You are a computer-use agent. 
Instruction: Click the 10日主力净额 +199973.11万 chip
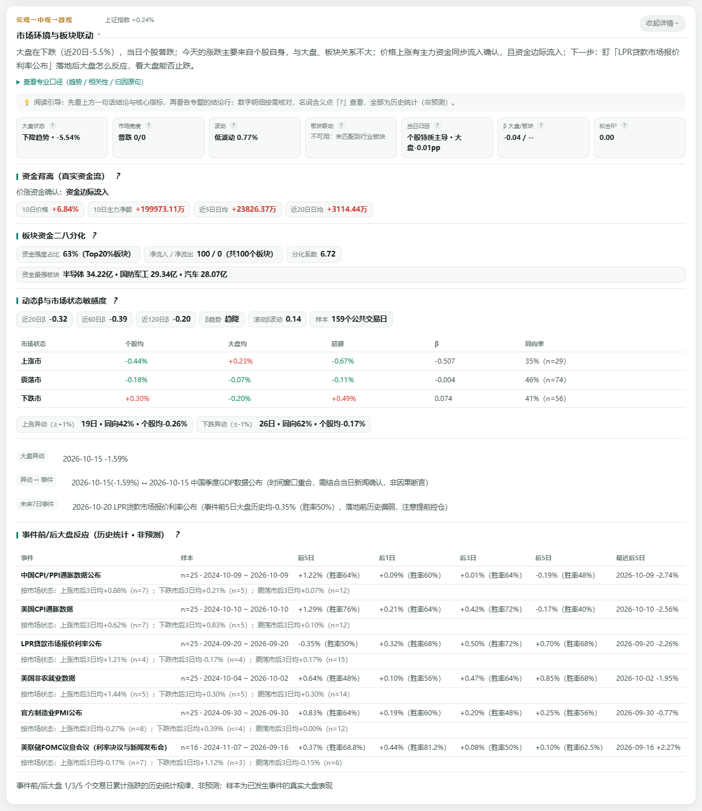[139, 210]
